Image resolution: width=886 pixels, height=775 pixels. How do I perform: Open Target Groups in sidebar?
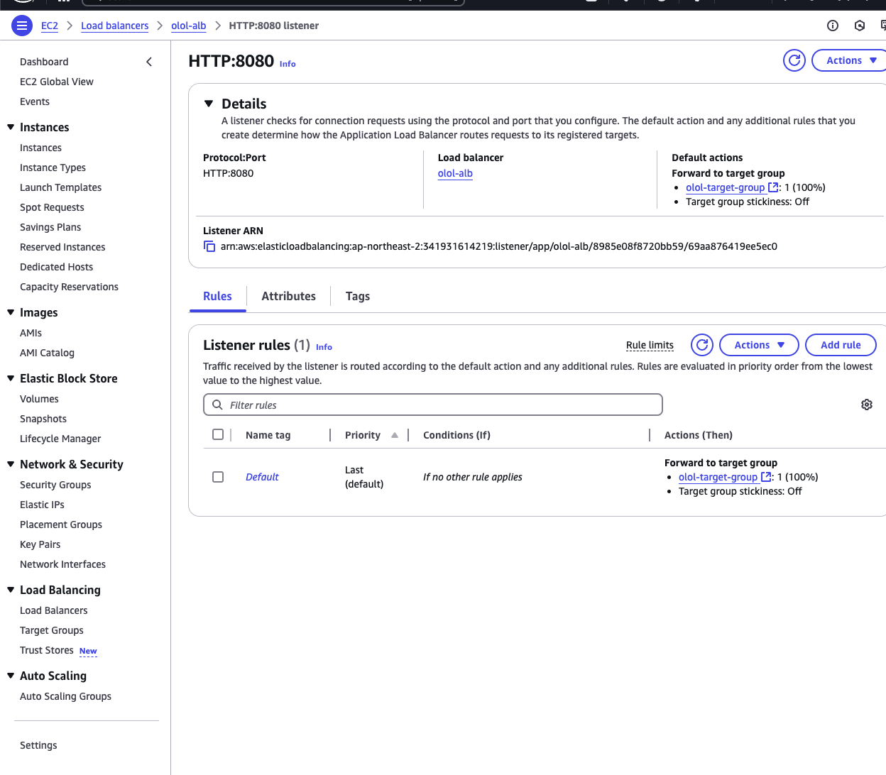(x=51, y=630)
